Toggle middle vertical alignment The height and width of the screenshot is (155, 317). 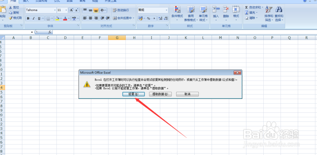(90, 10)
